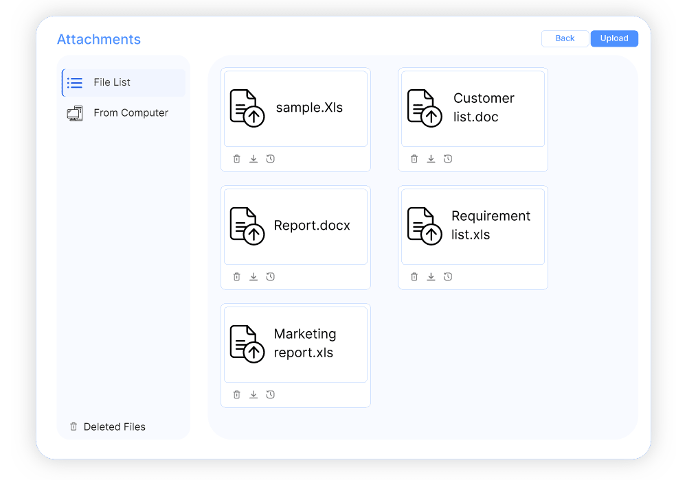This screenshot has width=687, height=480.
Task: Open the Requirement list.xls file card
Action: pyautogui.click(x=473, y=226)
